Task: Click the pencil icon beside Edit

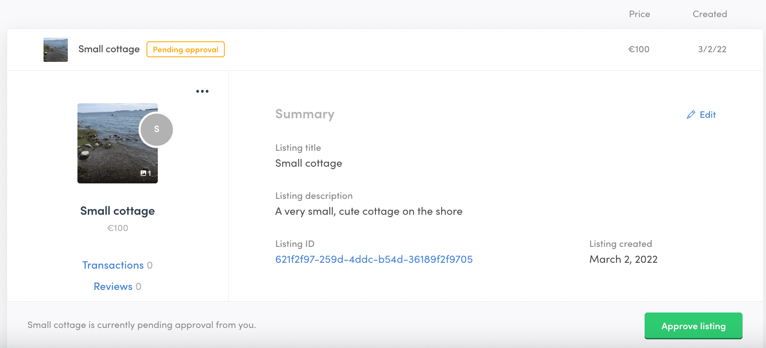Action: (691, 115)
